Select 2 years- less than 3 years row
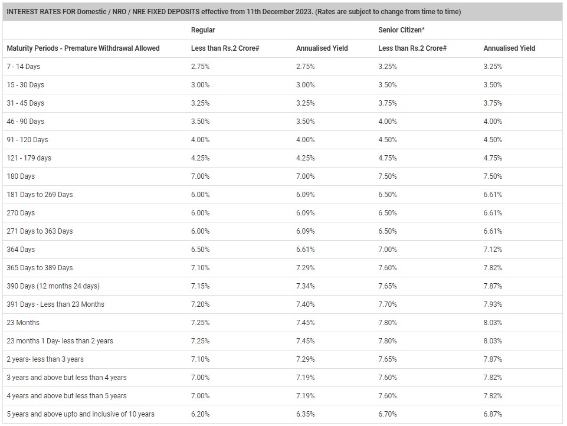Image resolution: width=567 pixels, height=426 pixels. pyautogui.click(x=45, y=359)
